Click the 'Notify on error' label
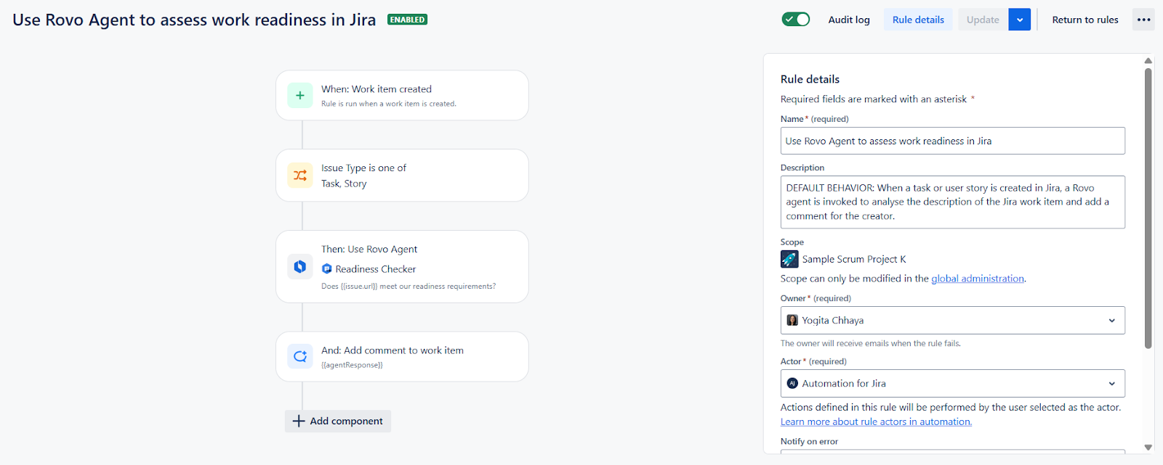The image size is (1163, 465). coord(809,441)
